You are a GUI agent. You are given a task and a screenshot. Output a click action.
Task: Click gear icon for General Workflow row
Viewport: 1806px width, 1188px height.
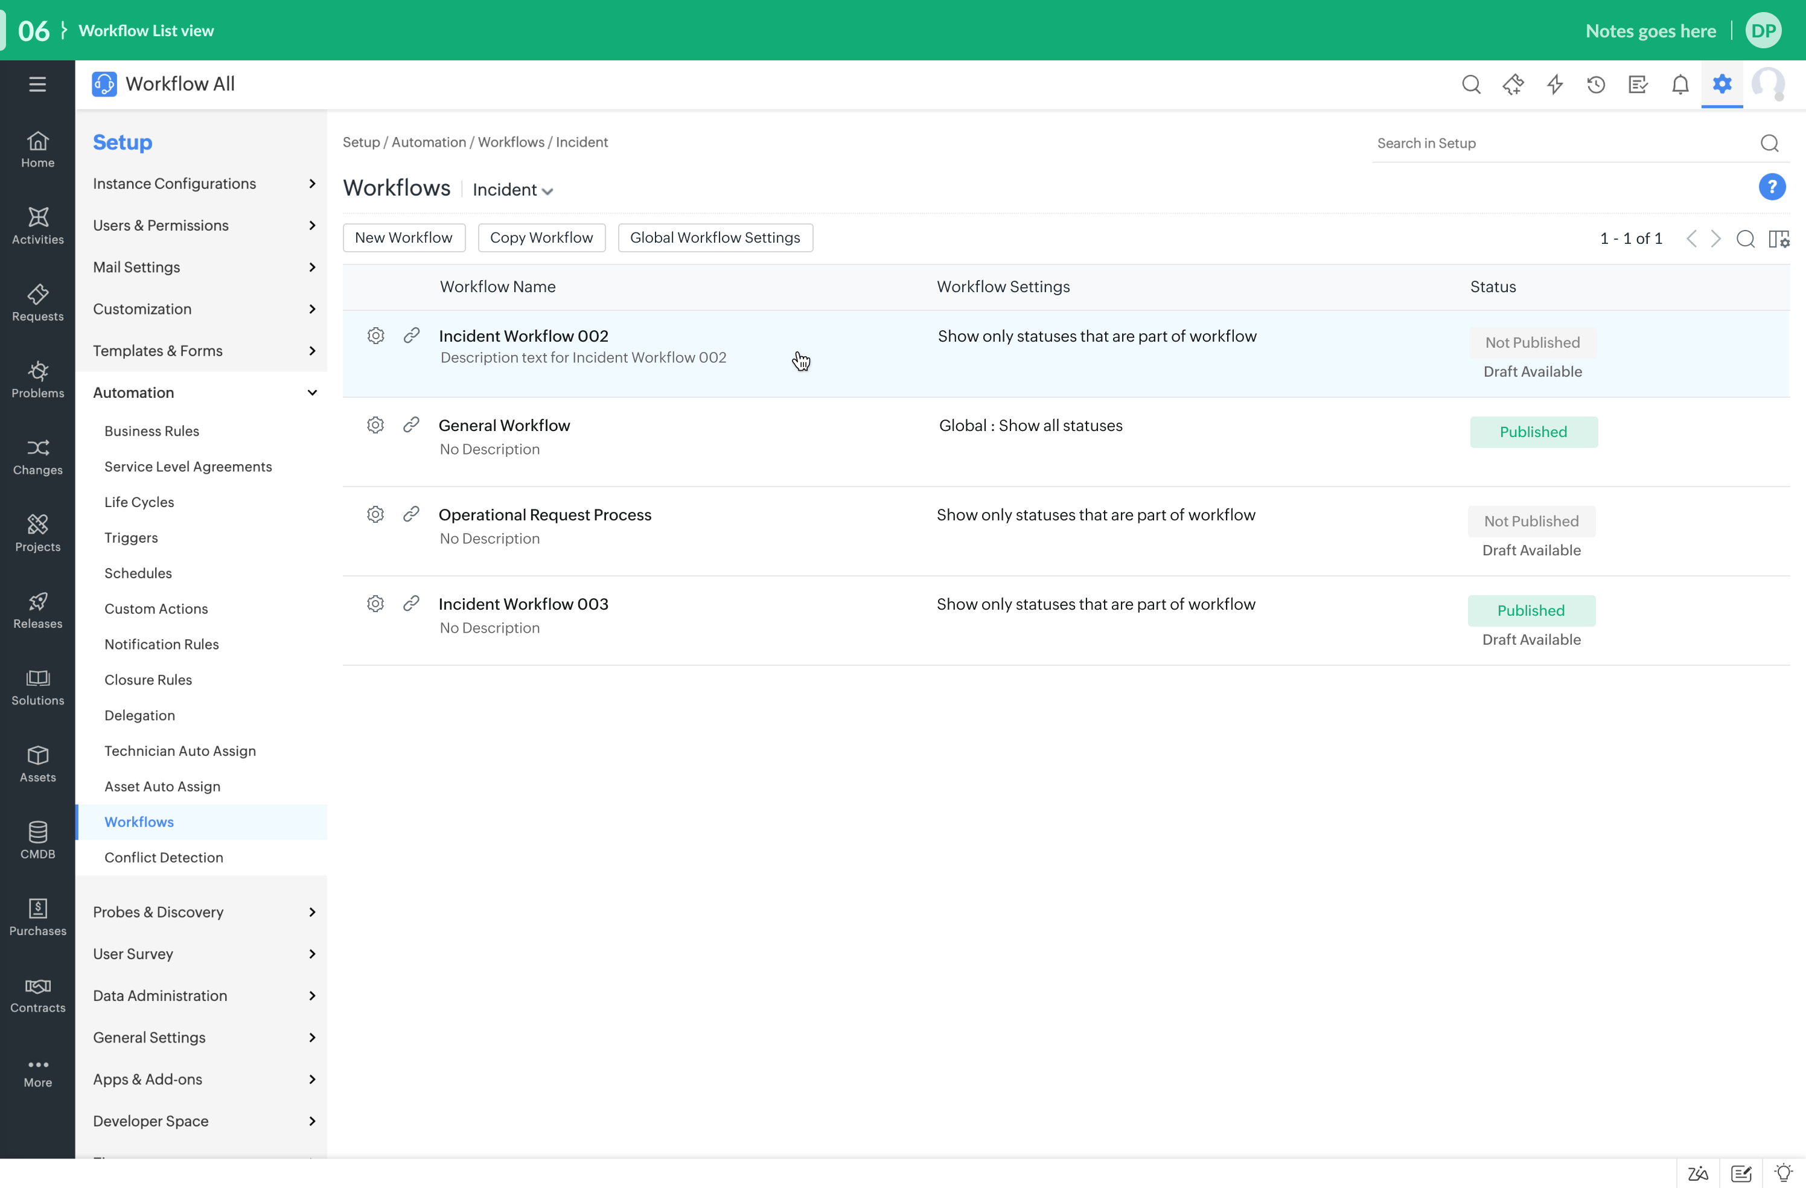pyautogui.click(x=375, y=425)
